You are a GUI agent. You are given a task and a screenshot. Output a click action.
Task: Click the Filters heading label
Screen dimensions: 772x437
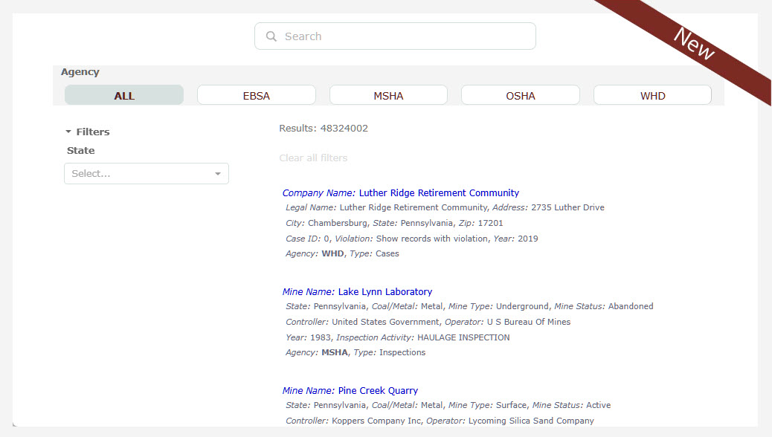pyautogui.click(x=92, y=132)
